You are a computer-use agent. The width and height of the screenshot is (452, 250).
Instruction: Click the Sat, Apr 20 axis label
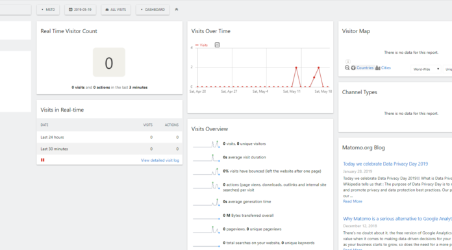click(197, 92)
